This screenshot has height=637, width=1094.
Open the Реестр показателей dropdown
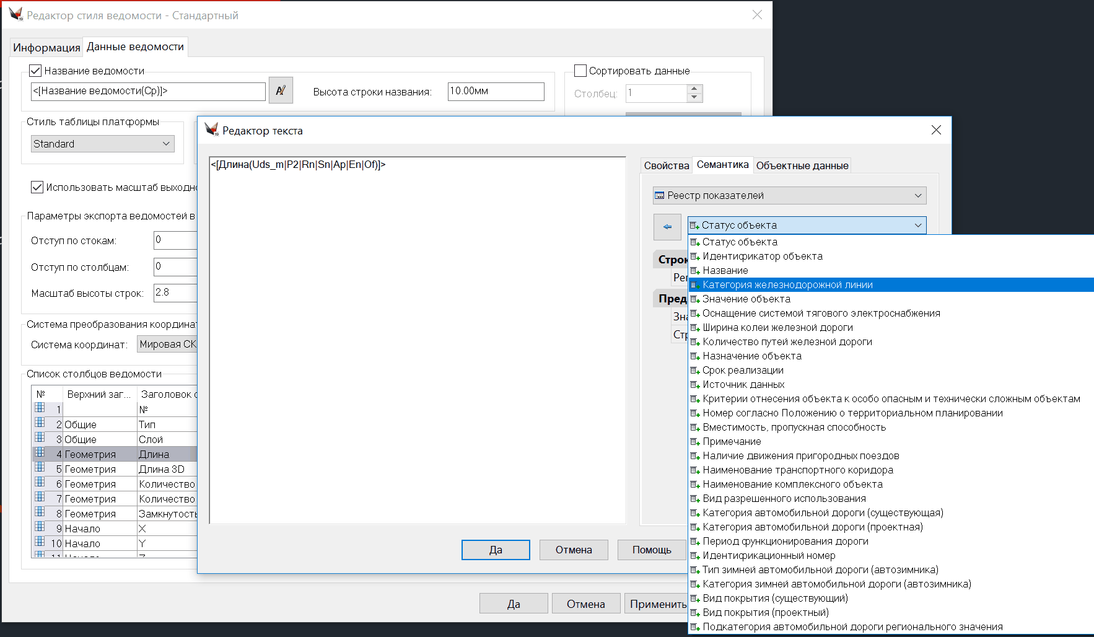[x=789, y=196]
